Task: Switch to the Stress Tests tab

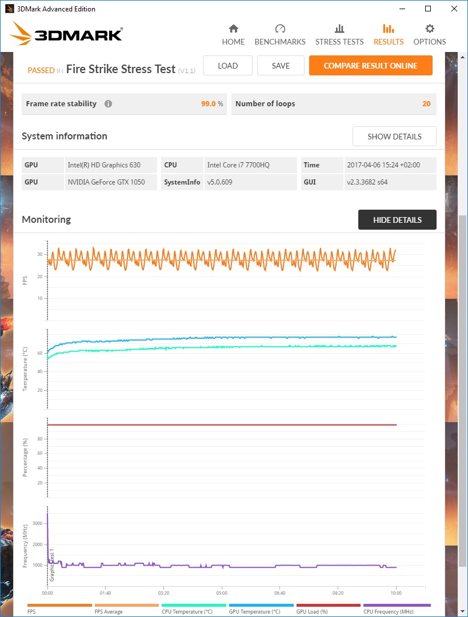Action: 339,35
